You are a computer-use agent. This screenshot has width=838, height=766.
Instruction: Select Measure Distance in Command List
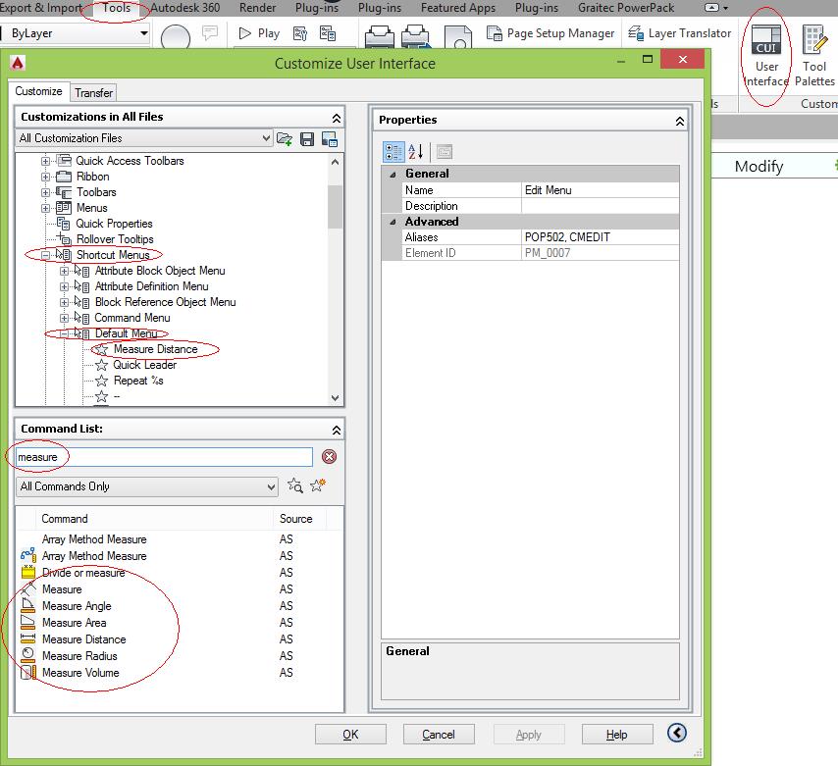pos(84,638)
